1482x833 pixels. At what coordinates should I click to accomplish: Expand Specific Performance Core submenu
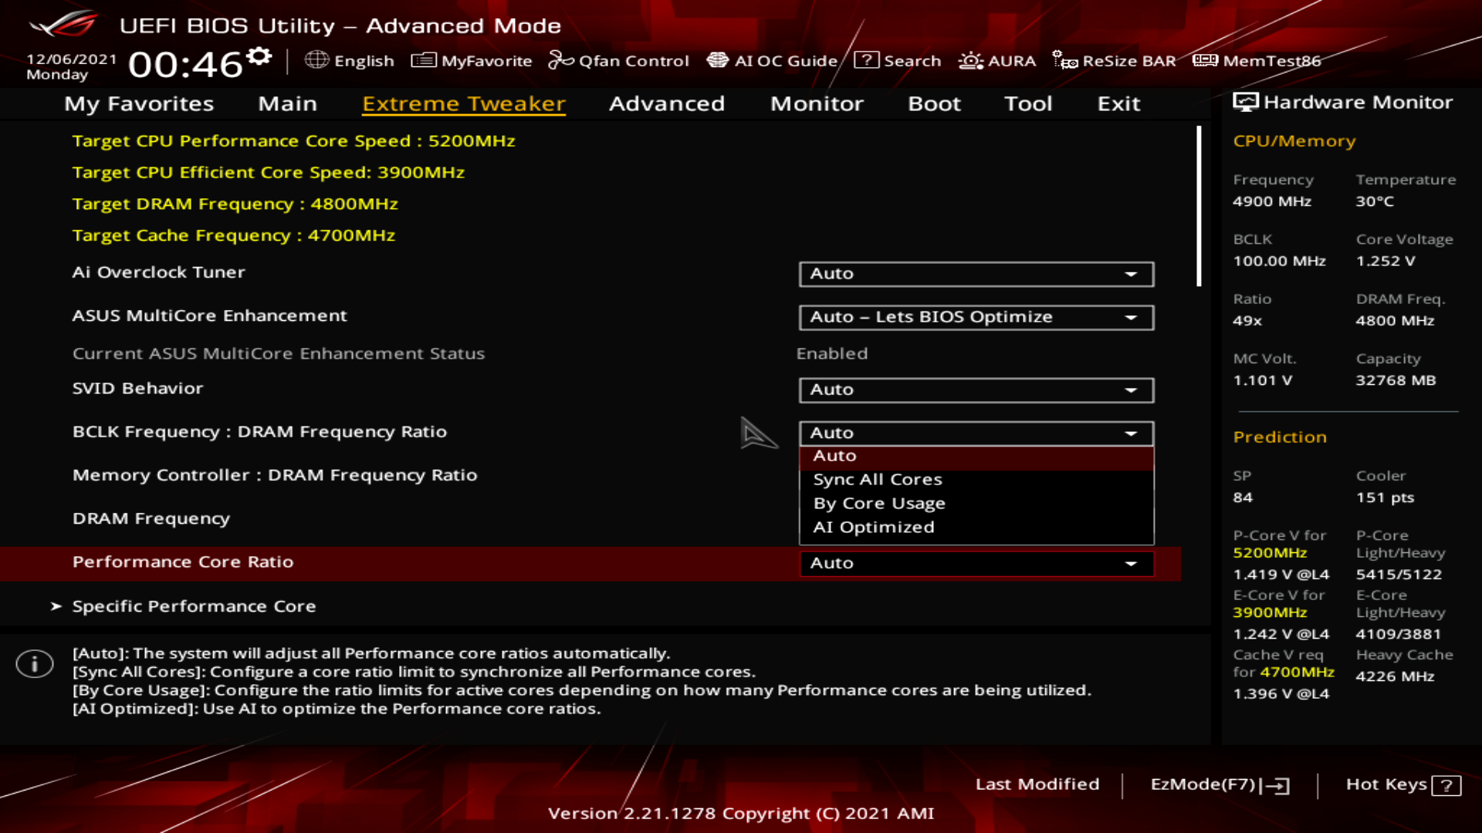click(x=194, y=606)
